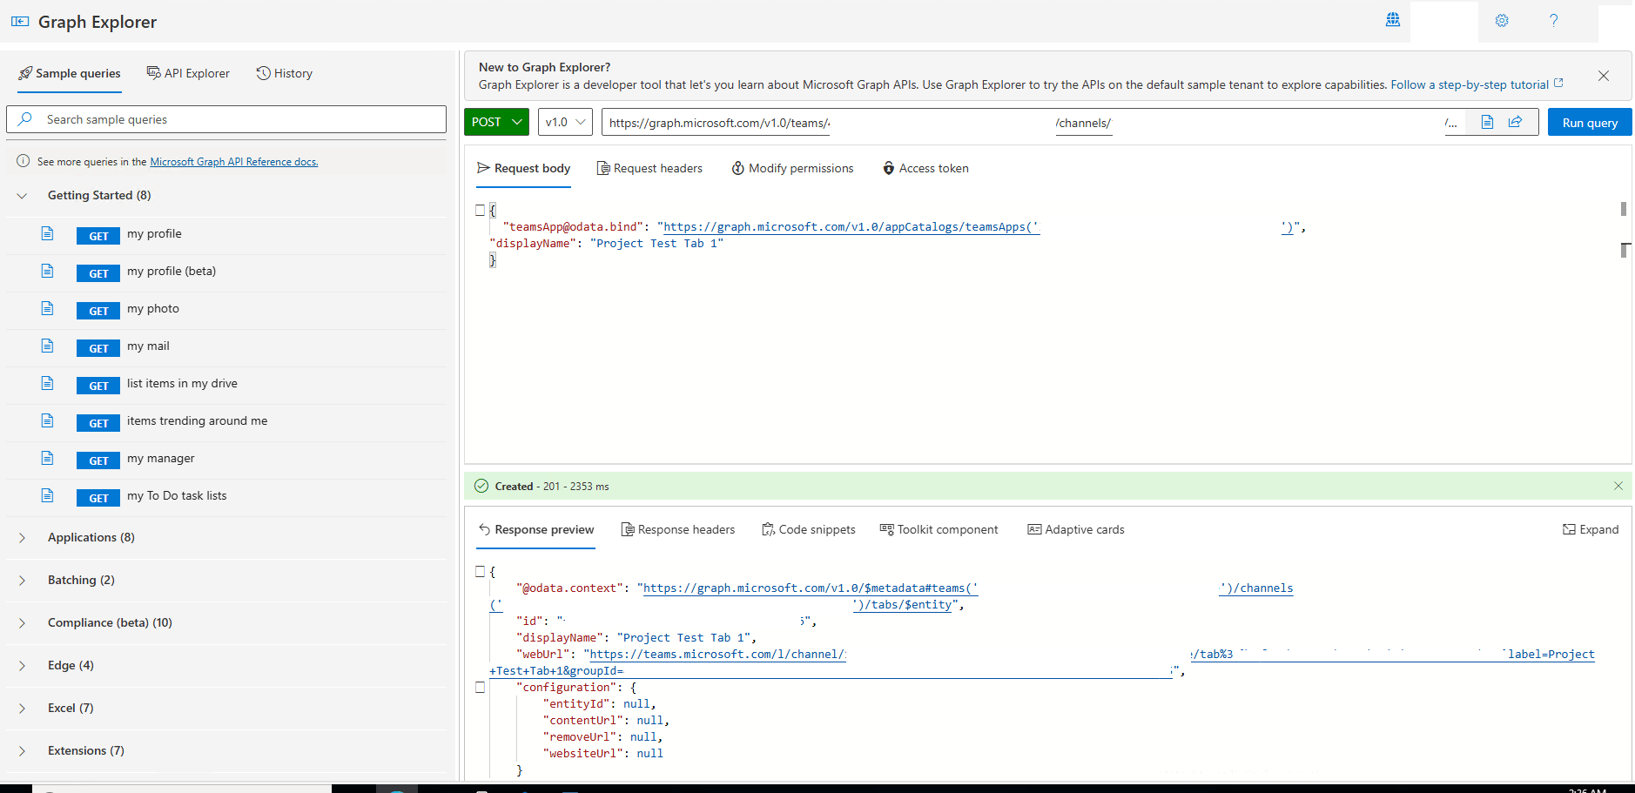The height and width of the screenshot is (793, 1635).
Task: Close the Created 201 status message
Action: 1618,486
